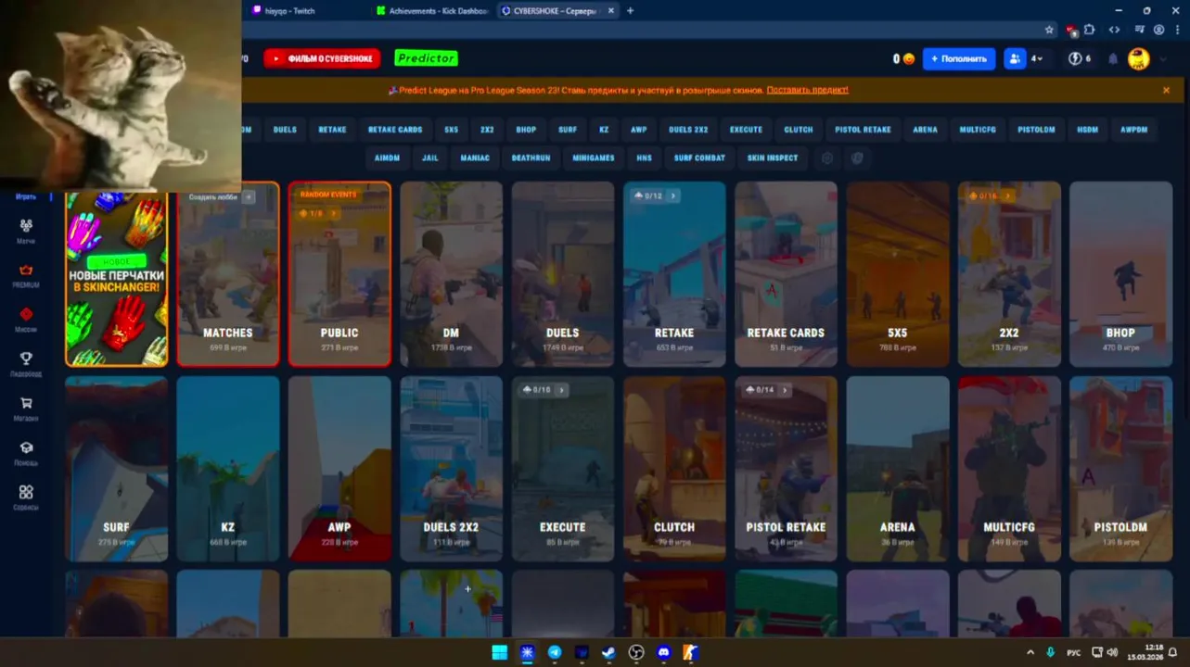
Task: Open the KZ game mode card
Action: coord(228,469)
